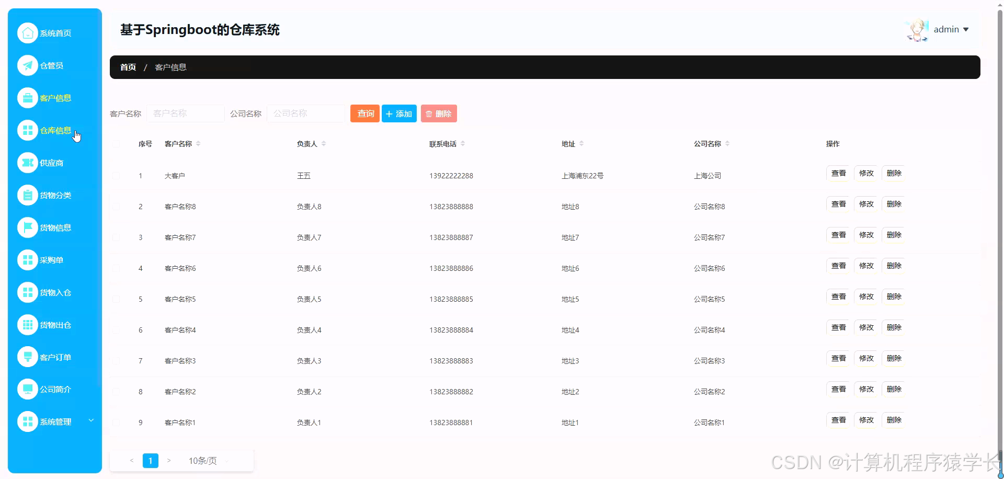Check the checkbox for row 大客户
The height and width of the screenshot is (479, 1004).
[116, 176]
